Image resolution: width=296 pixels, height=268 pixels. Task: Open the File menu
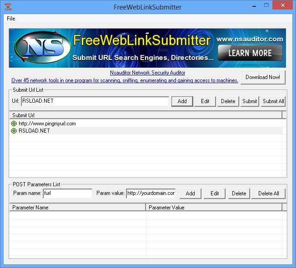point(11,19)
